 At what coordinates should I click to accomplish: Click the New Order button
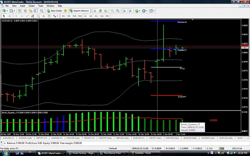[54, 11]
